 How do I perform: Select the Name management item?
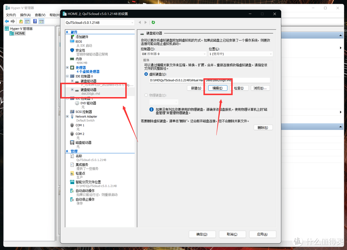click(x=79, y=156)
